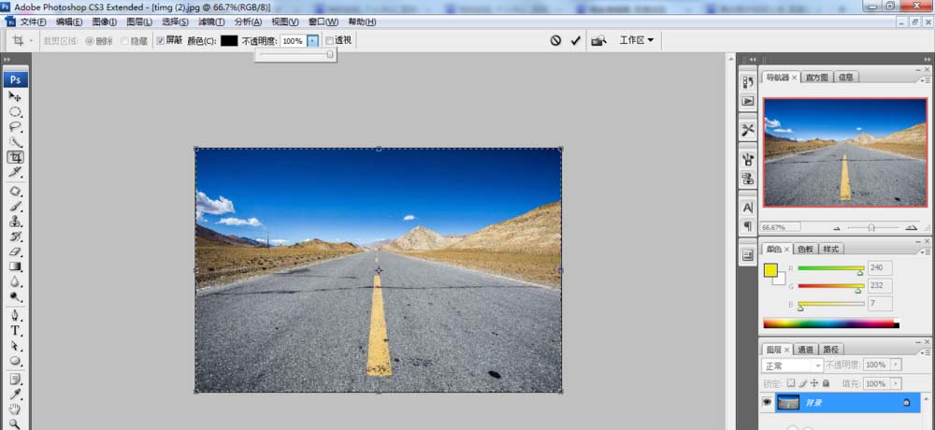This screenshot has height=430, width=935.
Task: Hide the 背景 layer with eye icon
Action: (767, 403)
